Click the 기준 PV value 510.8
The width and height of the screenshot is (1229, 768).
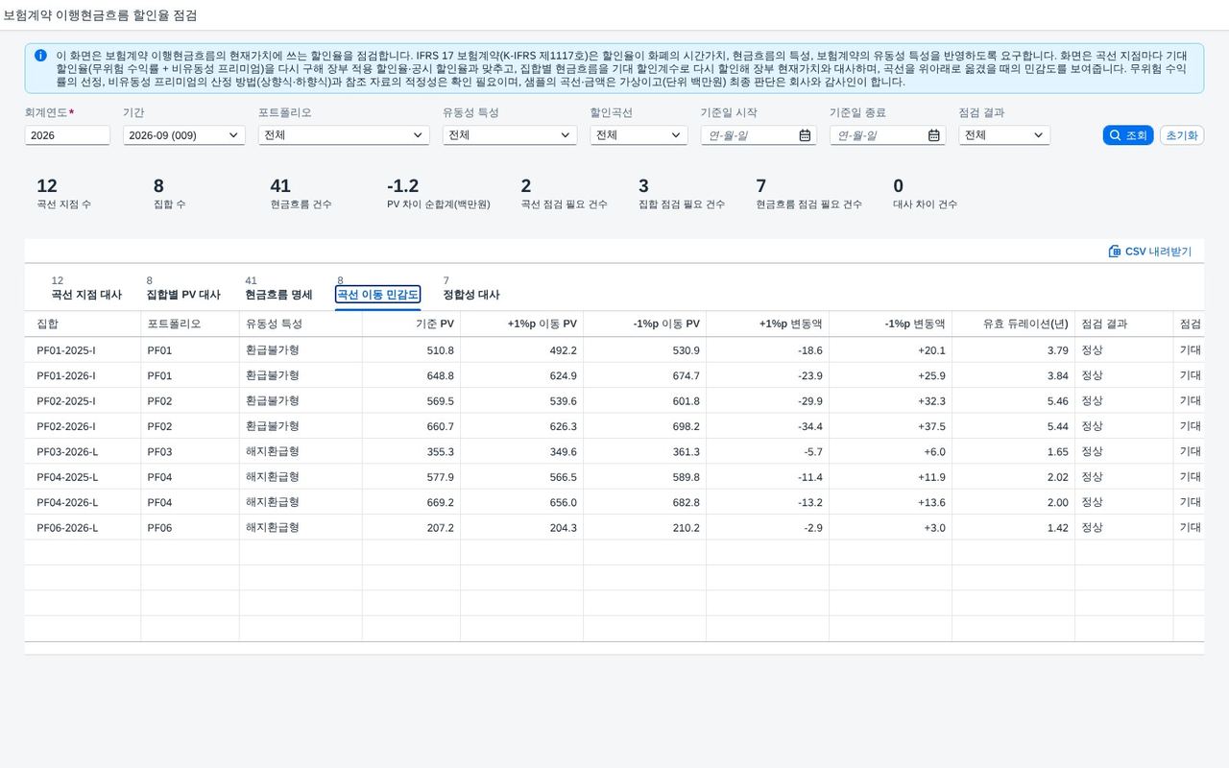tap(440, 350)
